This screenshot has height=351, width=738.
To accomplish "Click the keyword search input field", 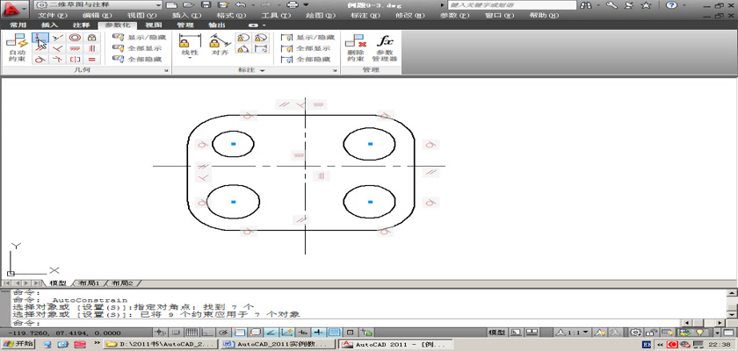I will tap(511, 5).
